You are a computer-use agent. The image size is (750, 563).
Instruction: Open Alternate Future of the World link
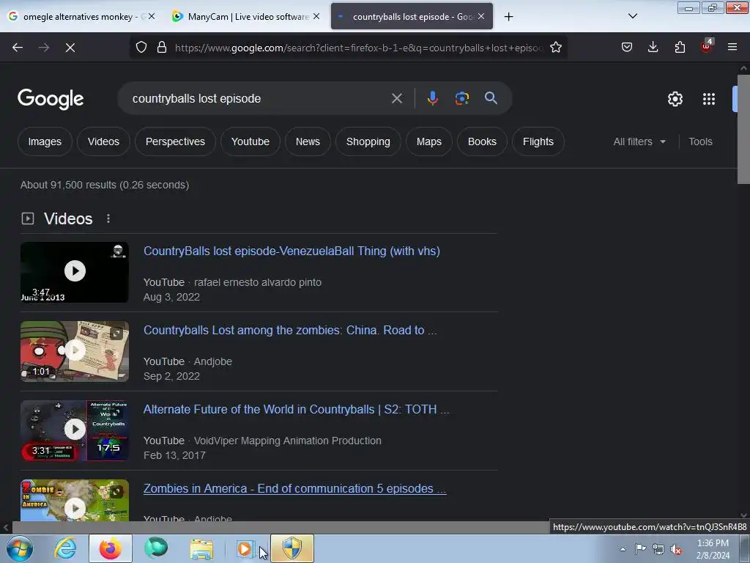(x=296, y=409)
